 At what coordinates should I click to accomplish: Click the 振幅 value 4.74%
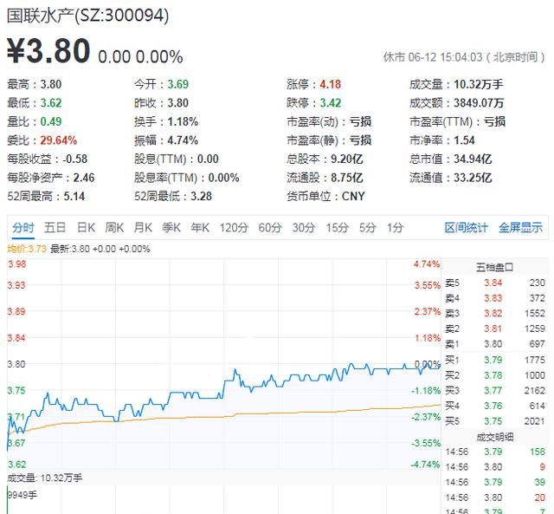pyautogui.click(x=183, y=140)
